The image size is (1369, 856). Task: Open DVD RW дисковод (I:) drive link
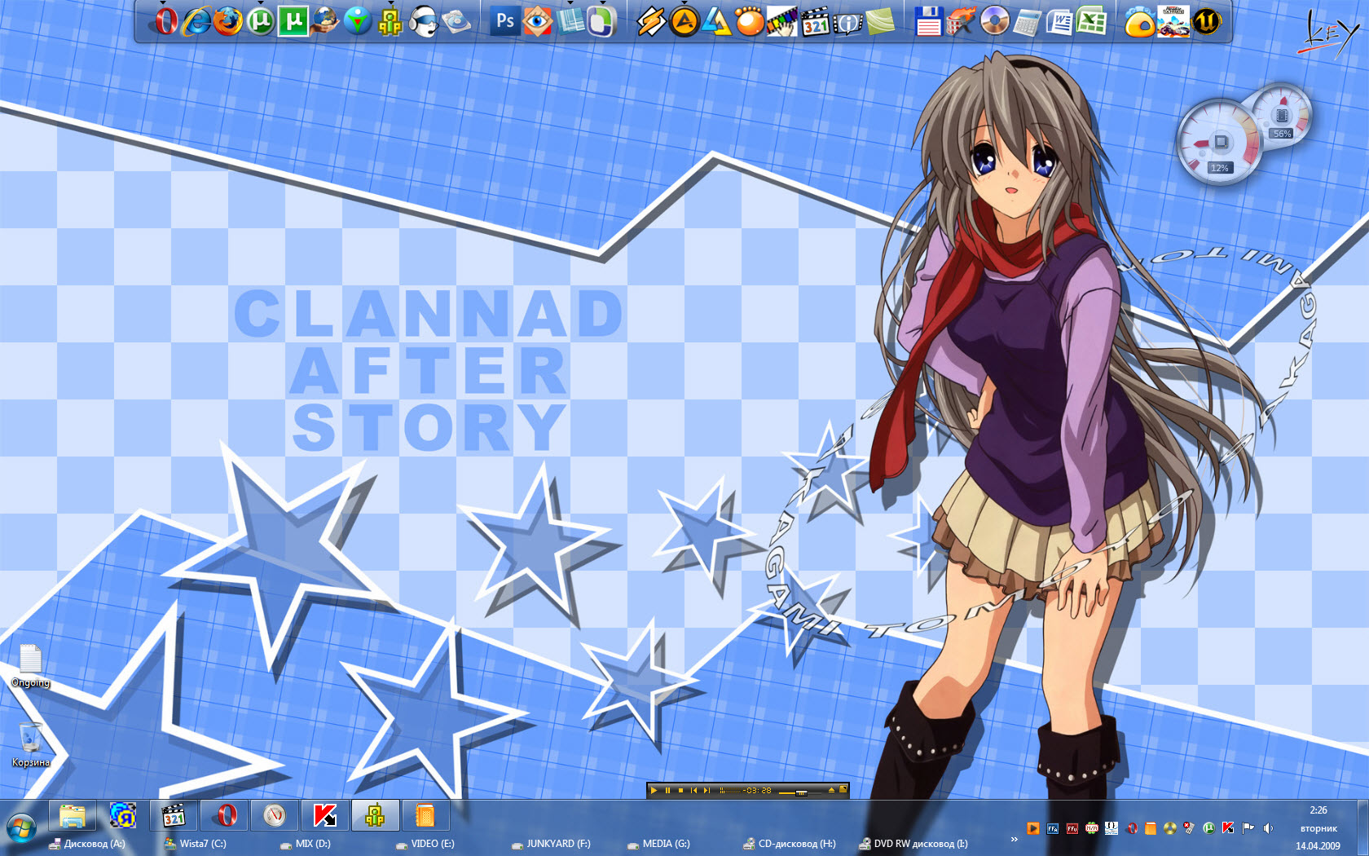pos(913,844)
